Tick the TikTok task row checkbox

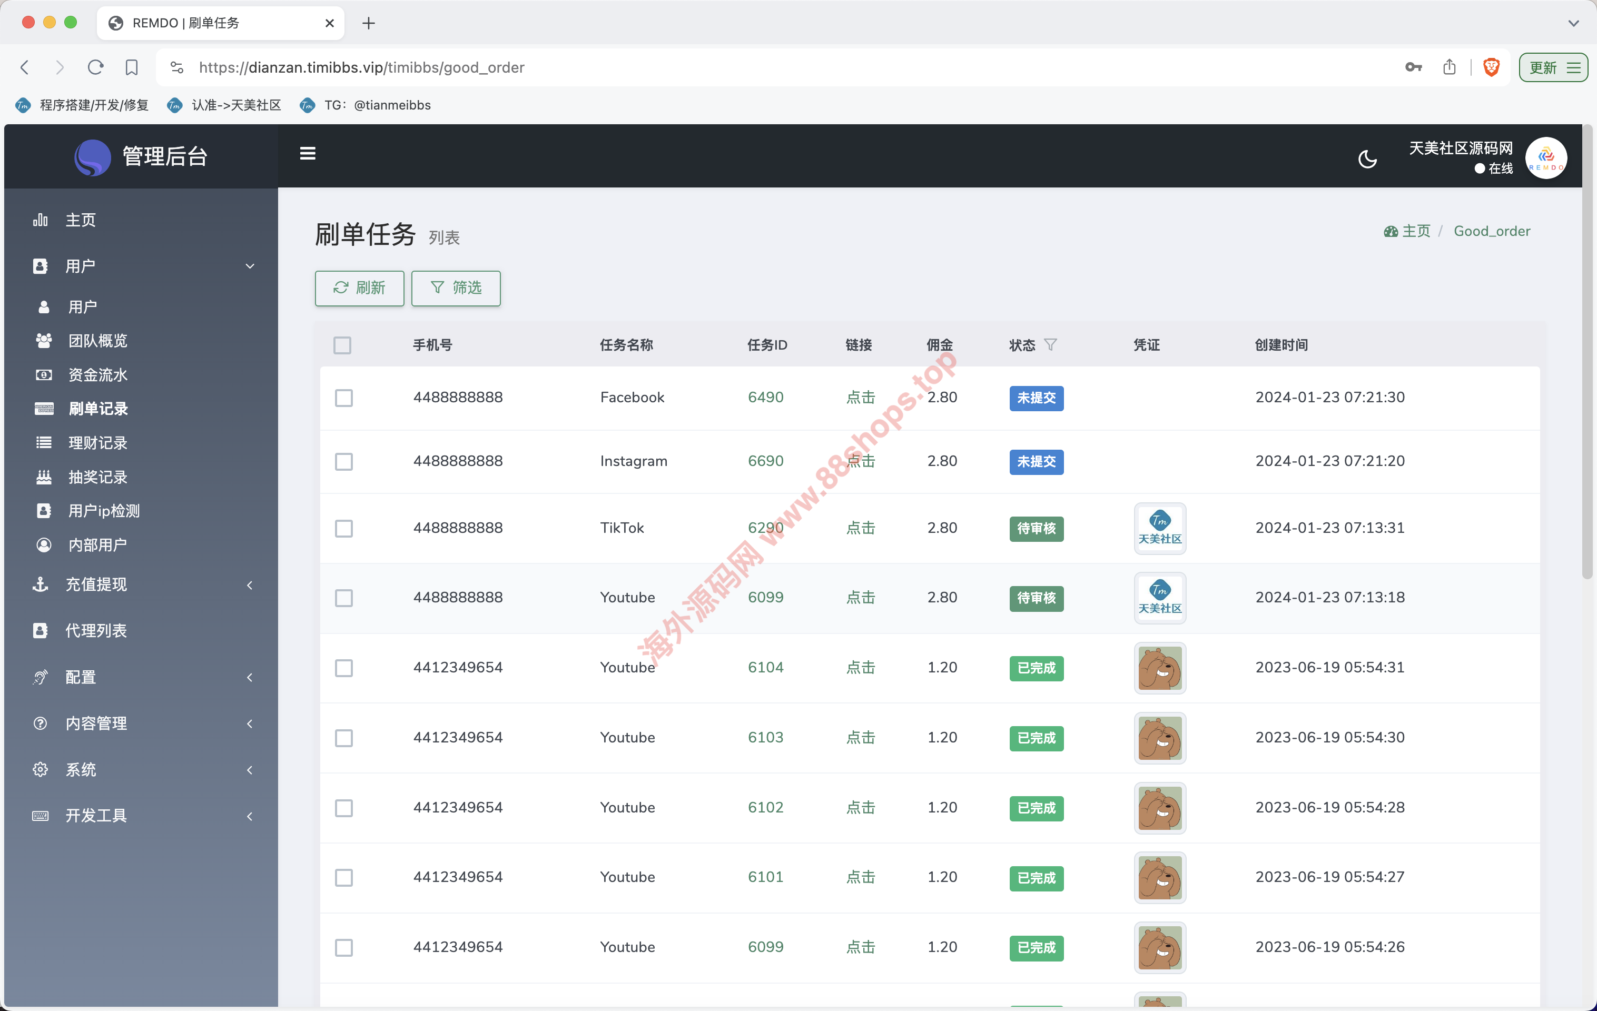(343, 528)
